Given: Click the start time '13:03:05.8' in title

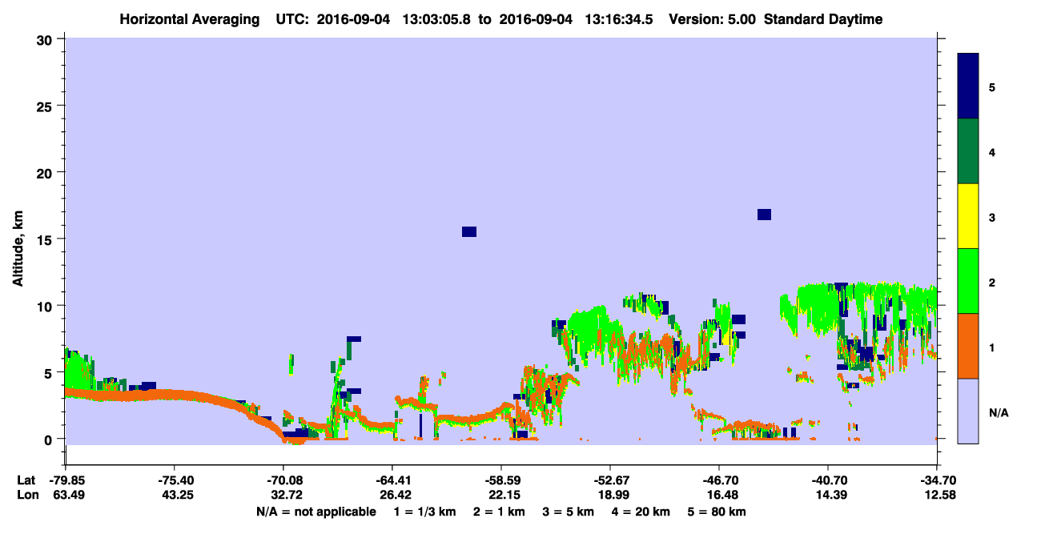Looking at the screenshot, I should point(437,19).
